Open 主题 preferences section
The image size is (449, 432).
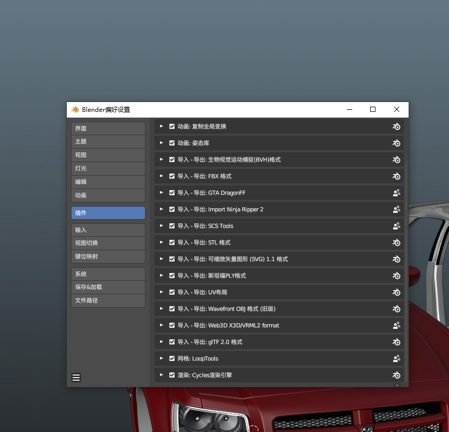pyautogui.click(x=108, y=142)
